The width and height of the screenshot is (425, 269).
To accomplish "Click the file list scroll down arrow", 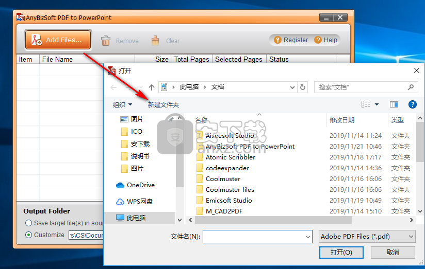I will [x=420, y=211].
